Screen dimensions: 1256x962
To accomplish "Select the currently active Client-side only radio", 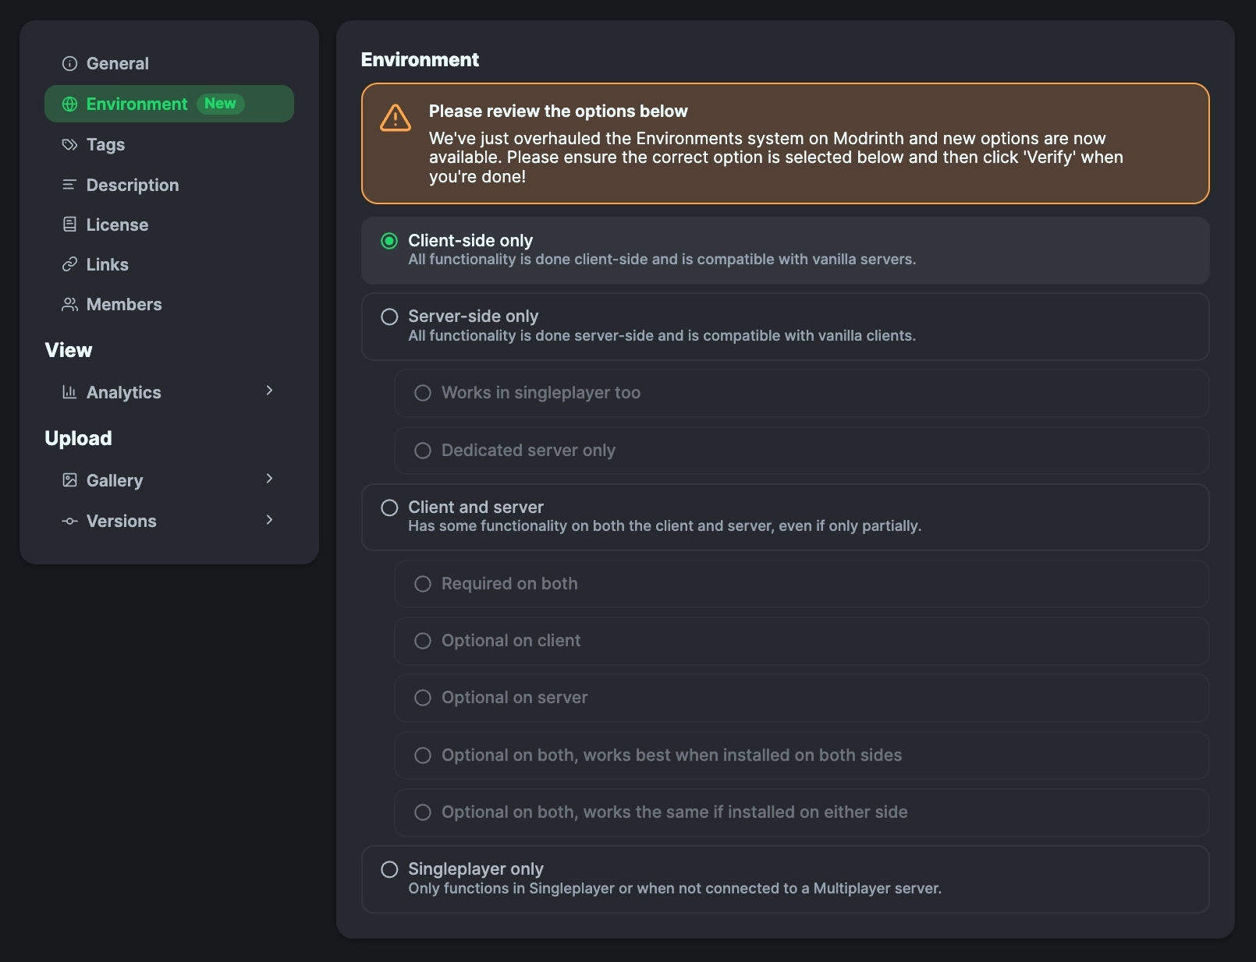I will click(x=390, y=241).
